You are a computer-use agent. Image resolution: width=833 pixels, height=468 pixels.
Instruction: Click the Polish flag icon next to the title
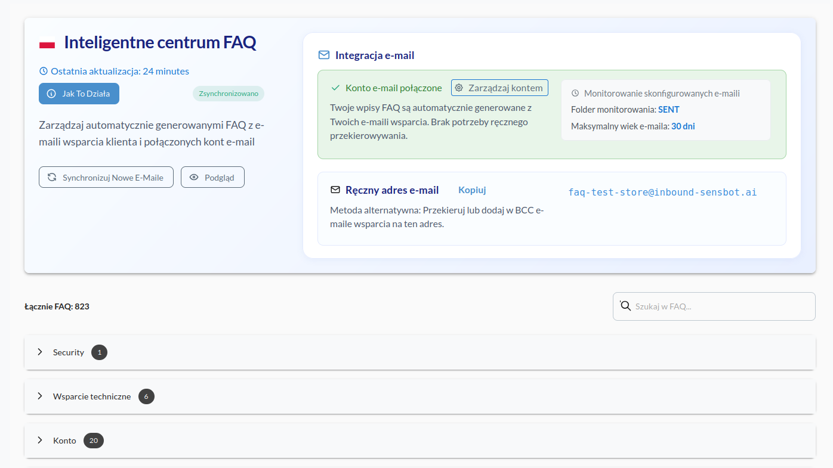[x=46, y=42]
